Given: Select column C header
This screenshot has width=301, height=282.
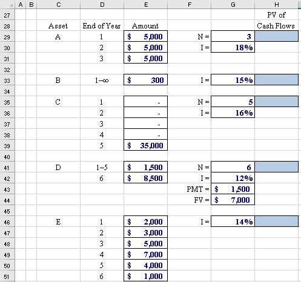Looking at the screenshot, I should (59, 4).
